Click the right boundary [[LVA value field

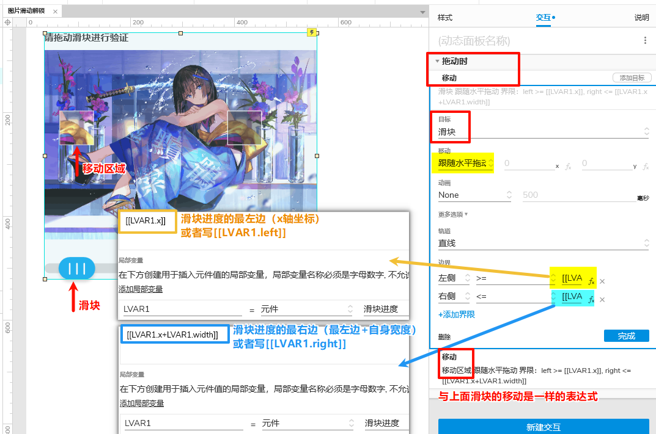(572, 297)
